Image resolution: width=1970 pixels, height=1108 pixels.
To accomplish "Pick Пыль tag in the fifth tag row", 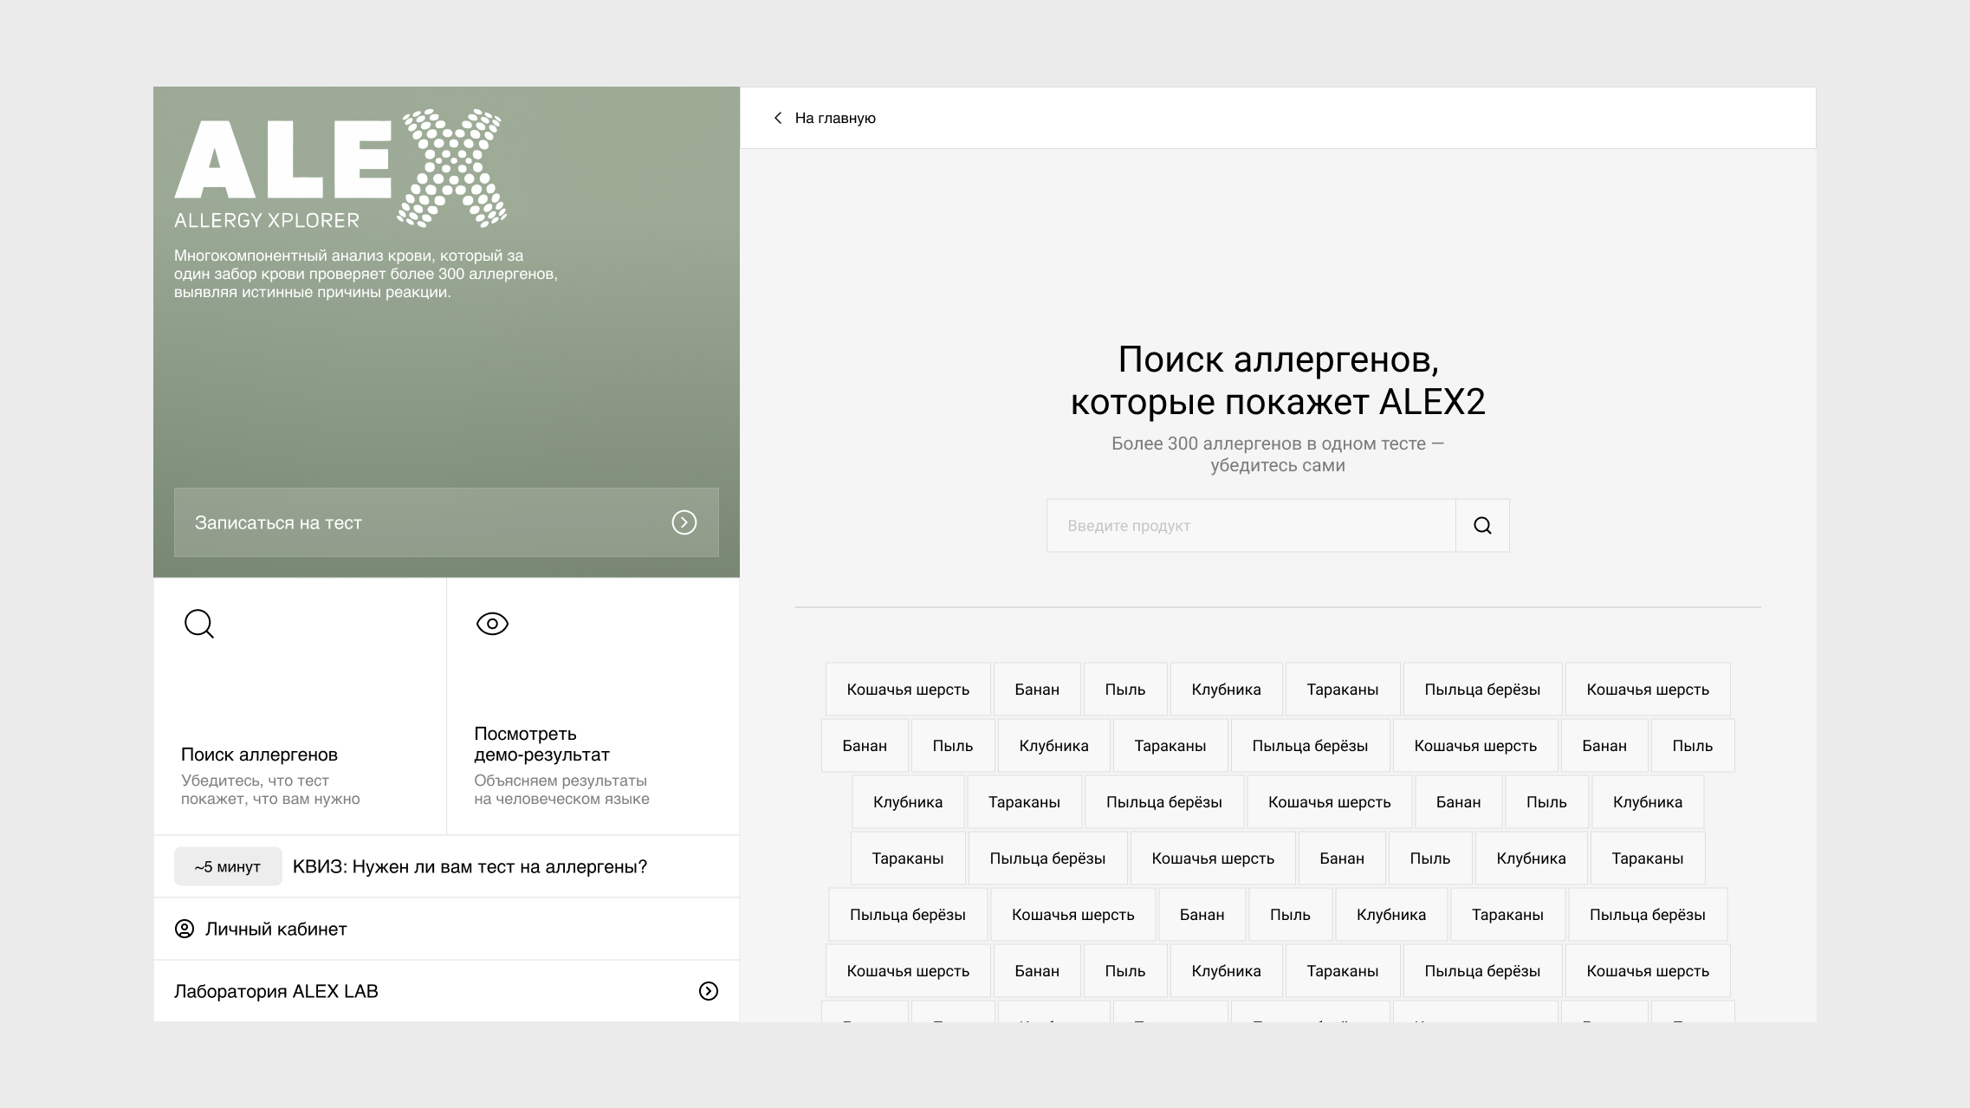I will click(1290, 915).
